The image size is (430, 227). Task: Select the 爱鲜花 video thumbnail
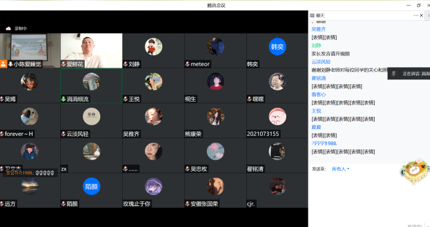tap(92, 50)
